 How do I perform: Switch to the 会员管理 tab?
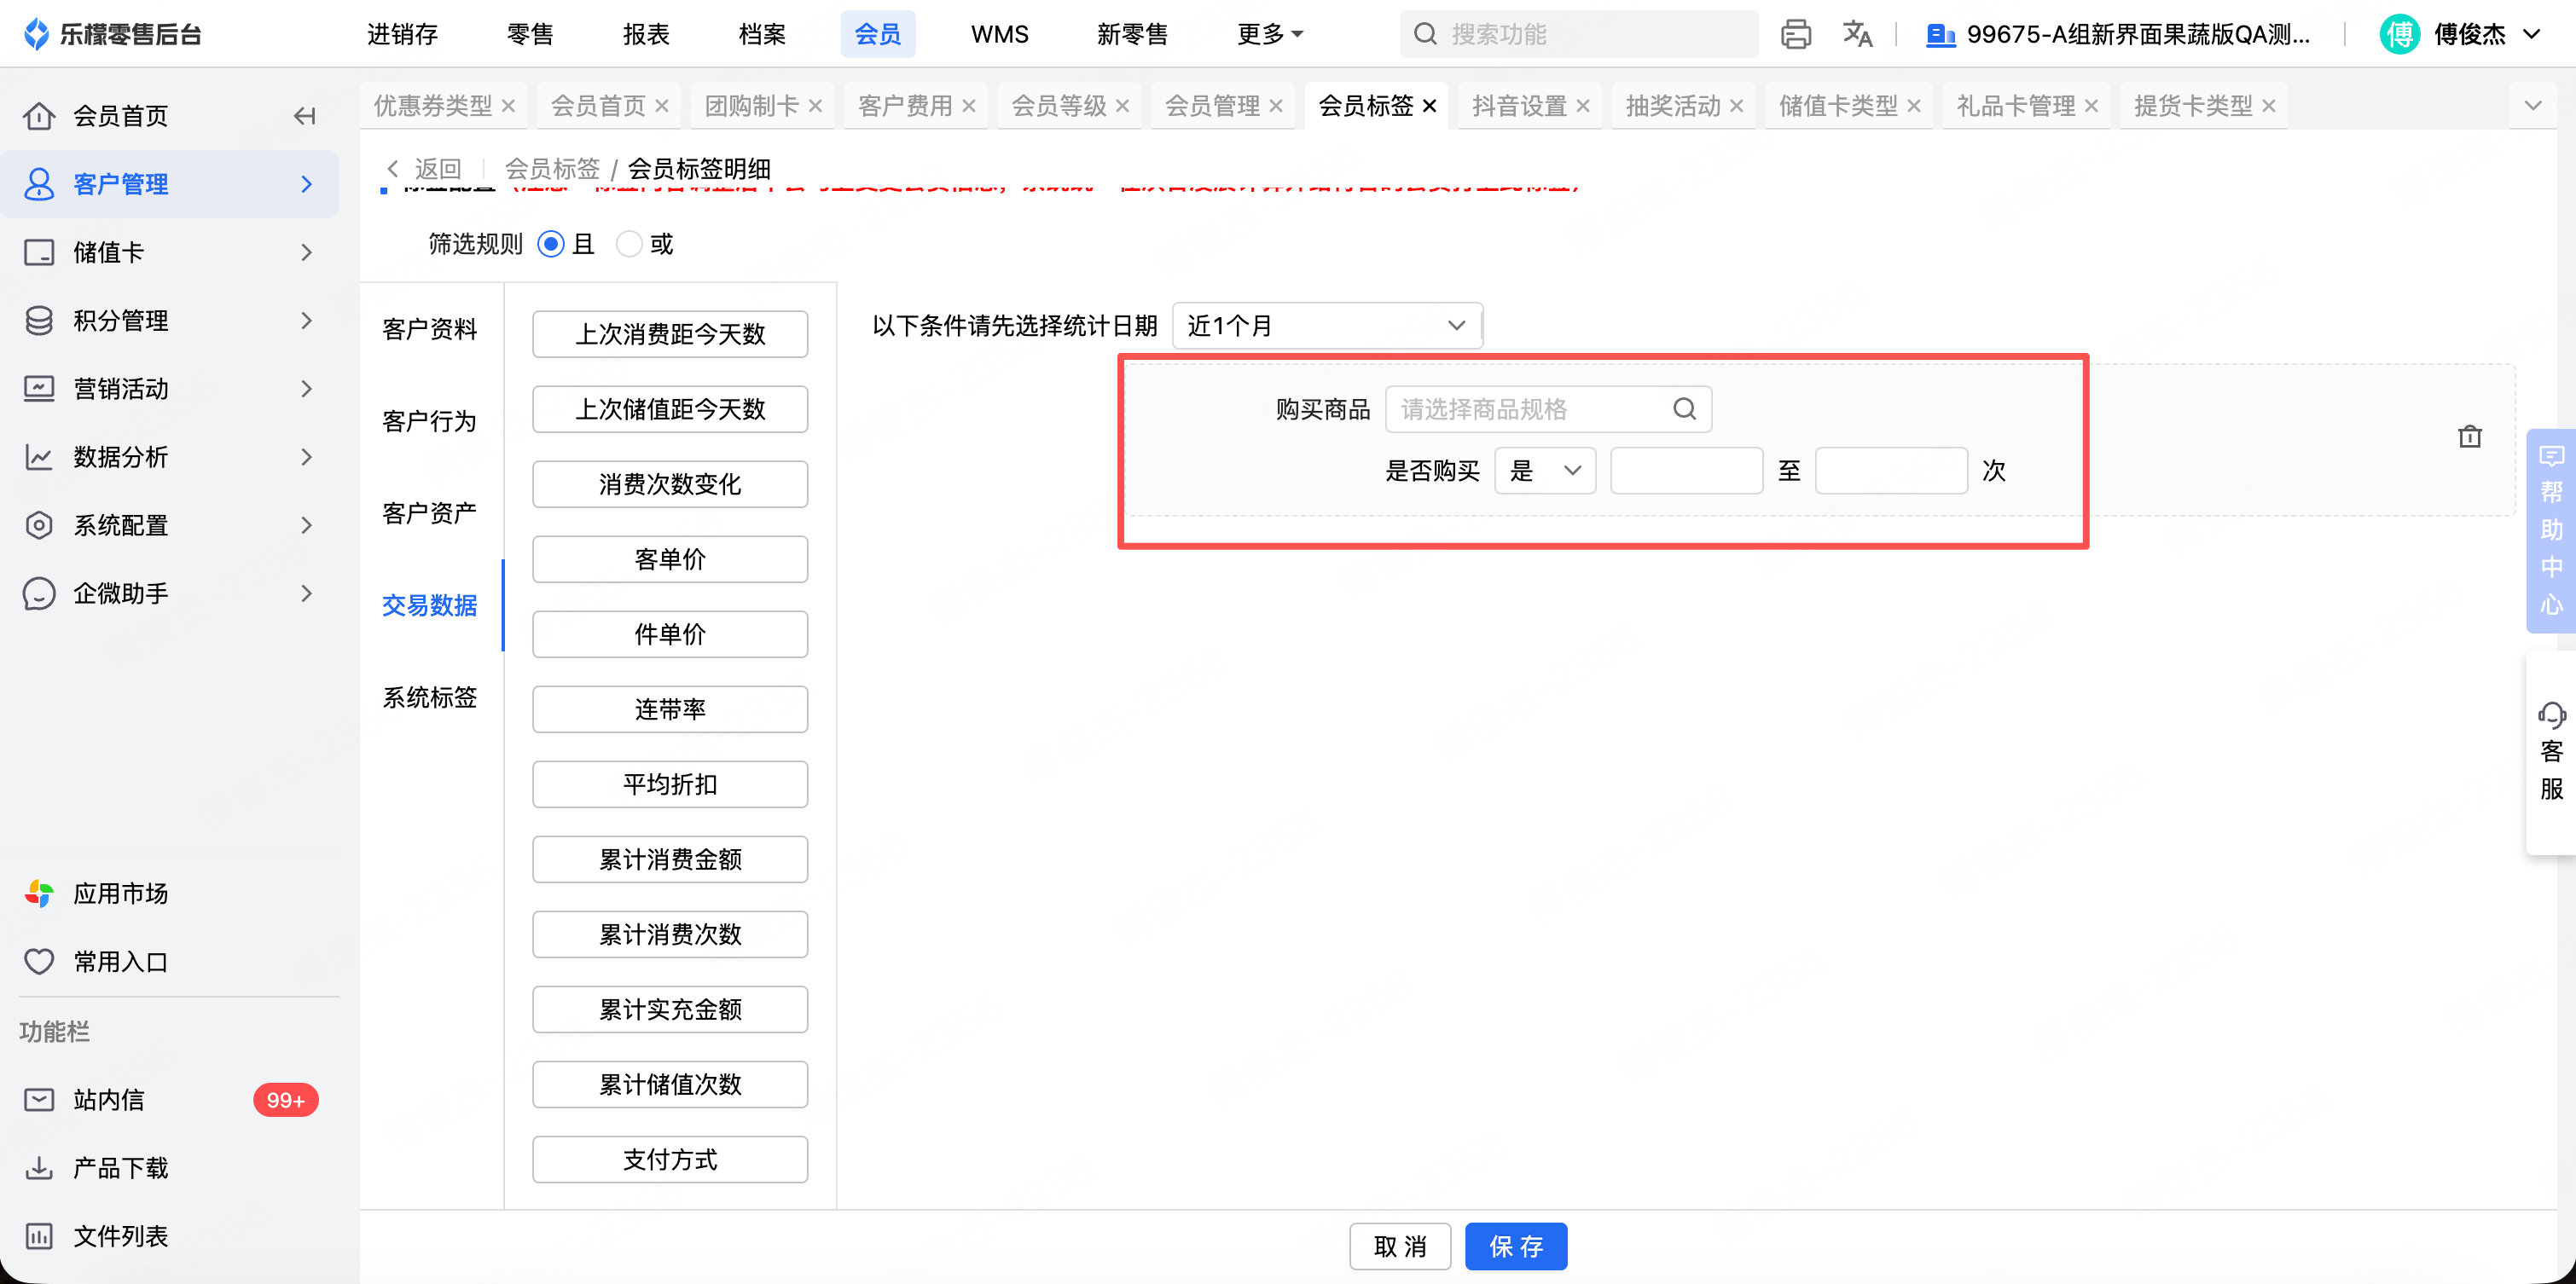1211,106
